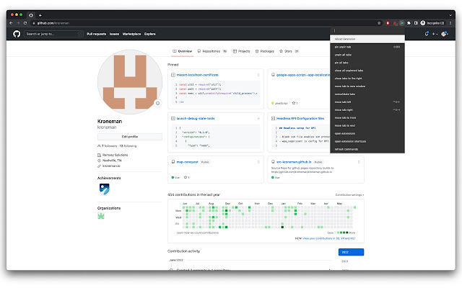Viewport: 462px width, 288px height.
Task: Expand the Chrome tab search chevron
Action: coord(450,15)
